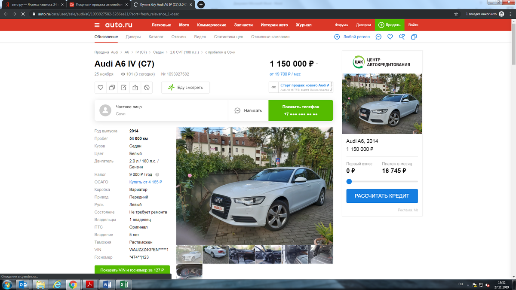Screen dimensions: 516x290
Task: Expand the price history arrow next to 1 150 000 ₽
Action: [x=317, y=64]
